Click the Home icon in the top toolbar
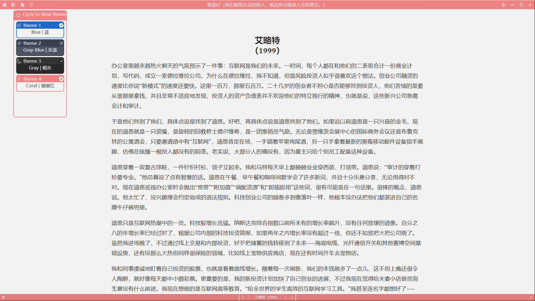Screen dimensions: 535x301 [x=4, y=5]
